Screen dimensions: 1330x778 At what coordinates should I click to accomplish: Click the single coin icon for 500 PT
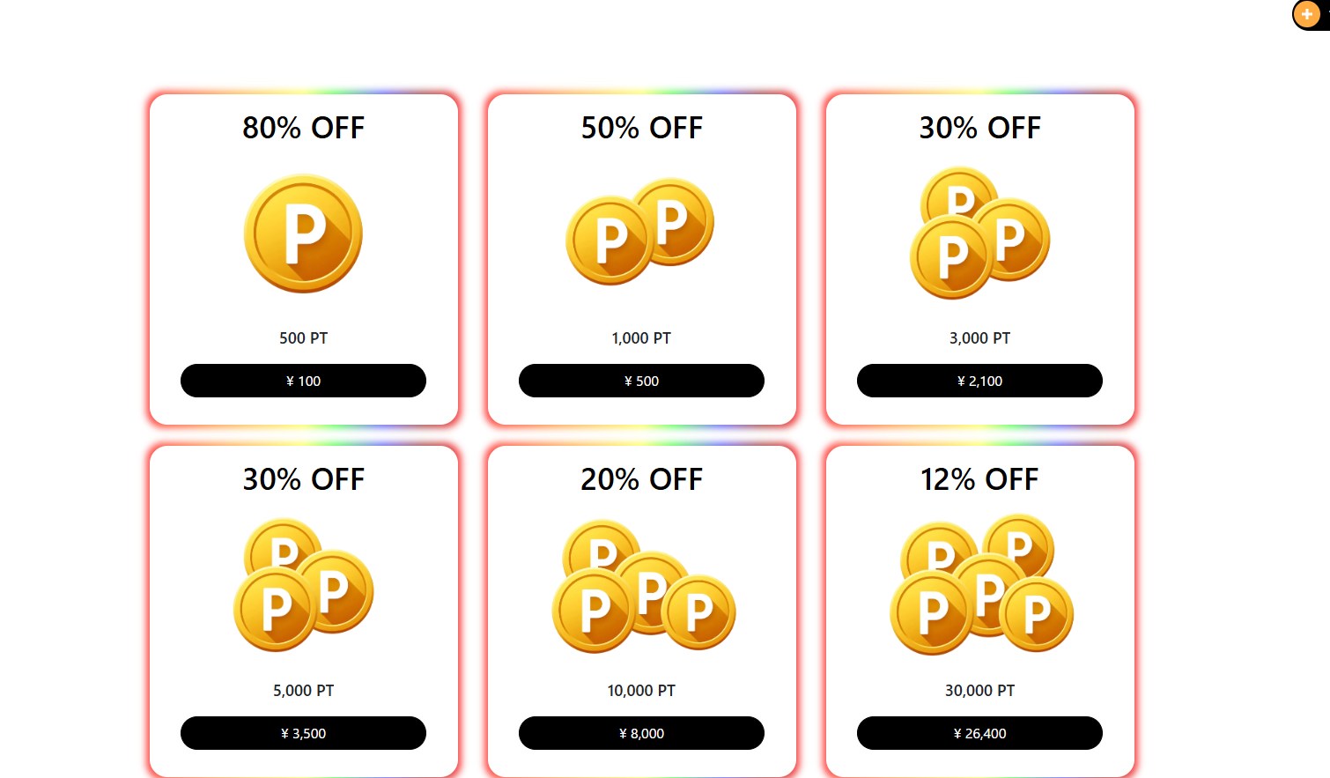pos(303,233)
